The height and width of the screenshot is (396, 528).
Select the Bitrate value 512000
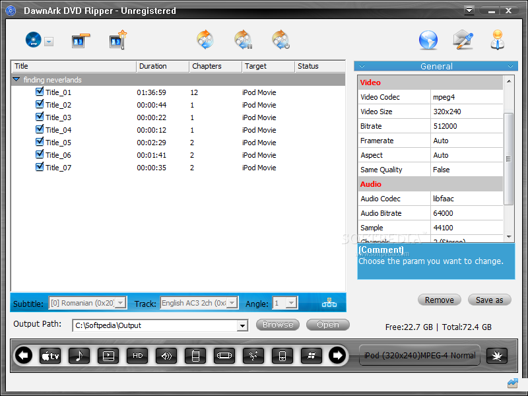click(467, 126)
